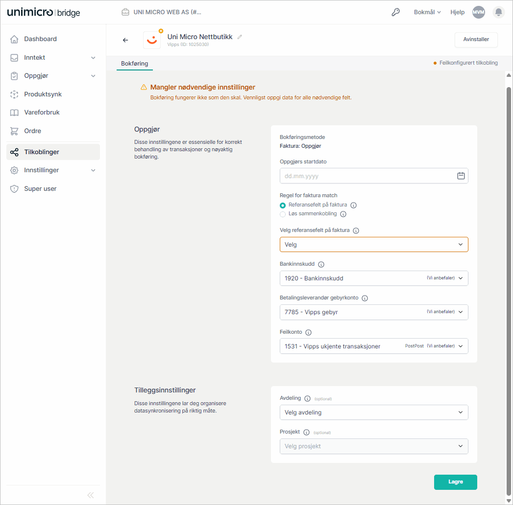Show info for Feilkonto
The height and width of the screenshot is (505, 513).
click(308, 333)
